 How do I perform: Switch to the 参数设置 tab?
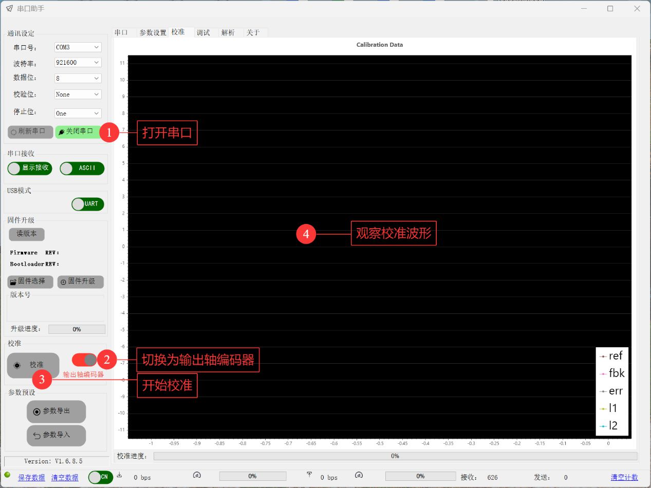coord(153,32)
